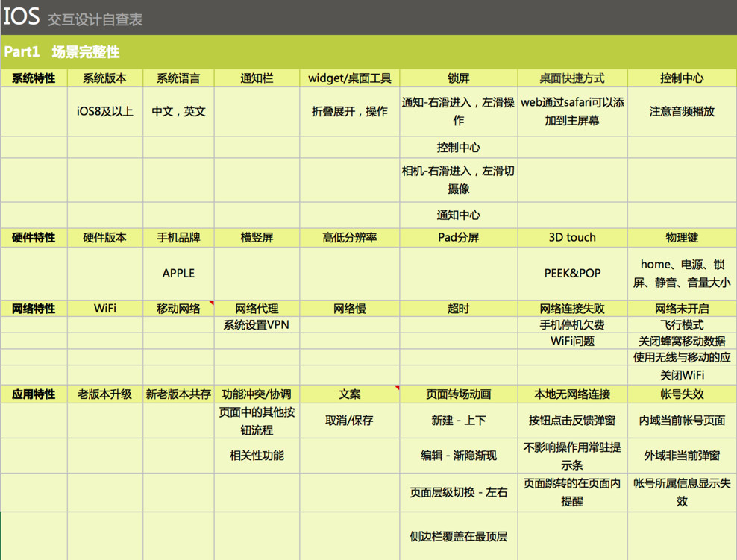Click the 手机品牌 cell

click(x=178, y=238)
